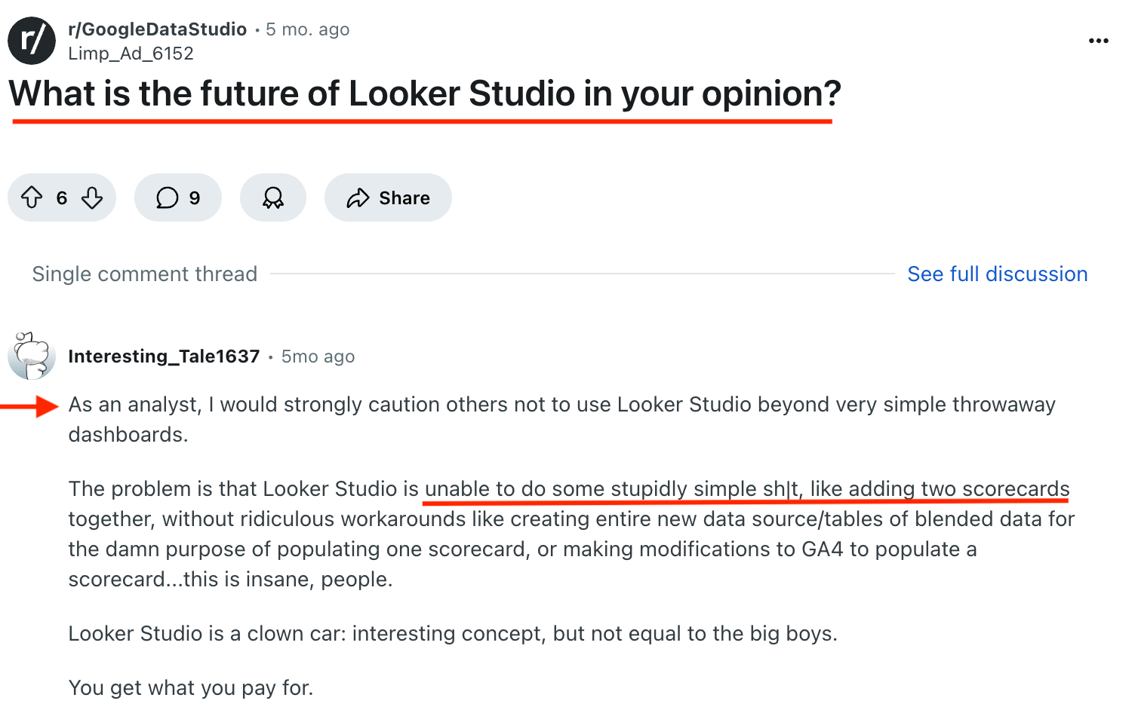The image size is (1135, 716).
Task: Collapse the single comment thread
Action: tap(144, 274)
